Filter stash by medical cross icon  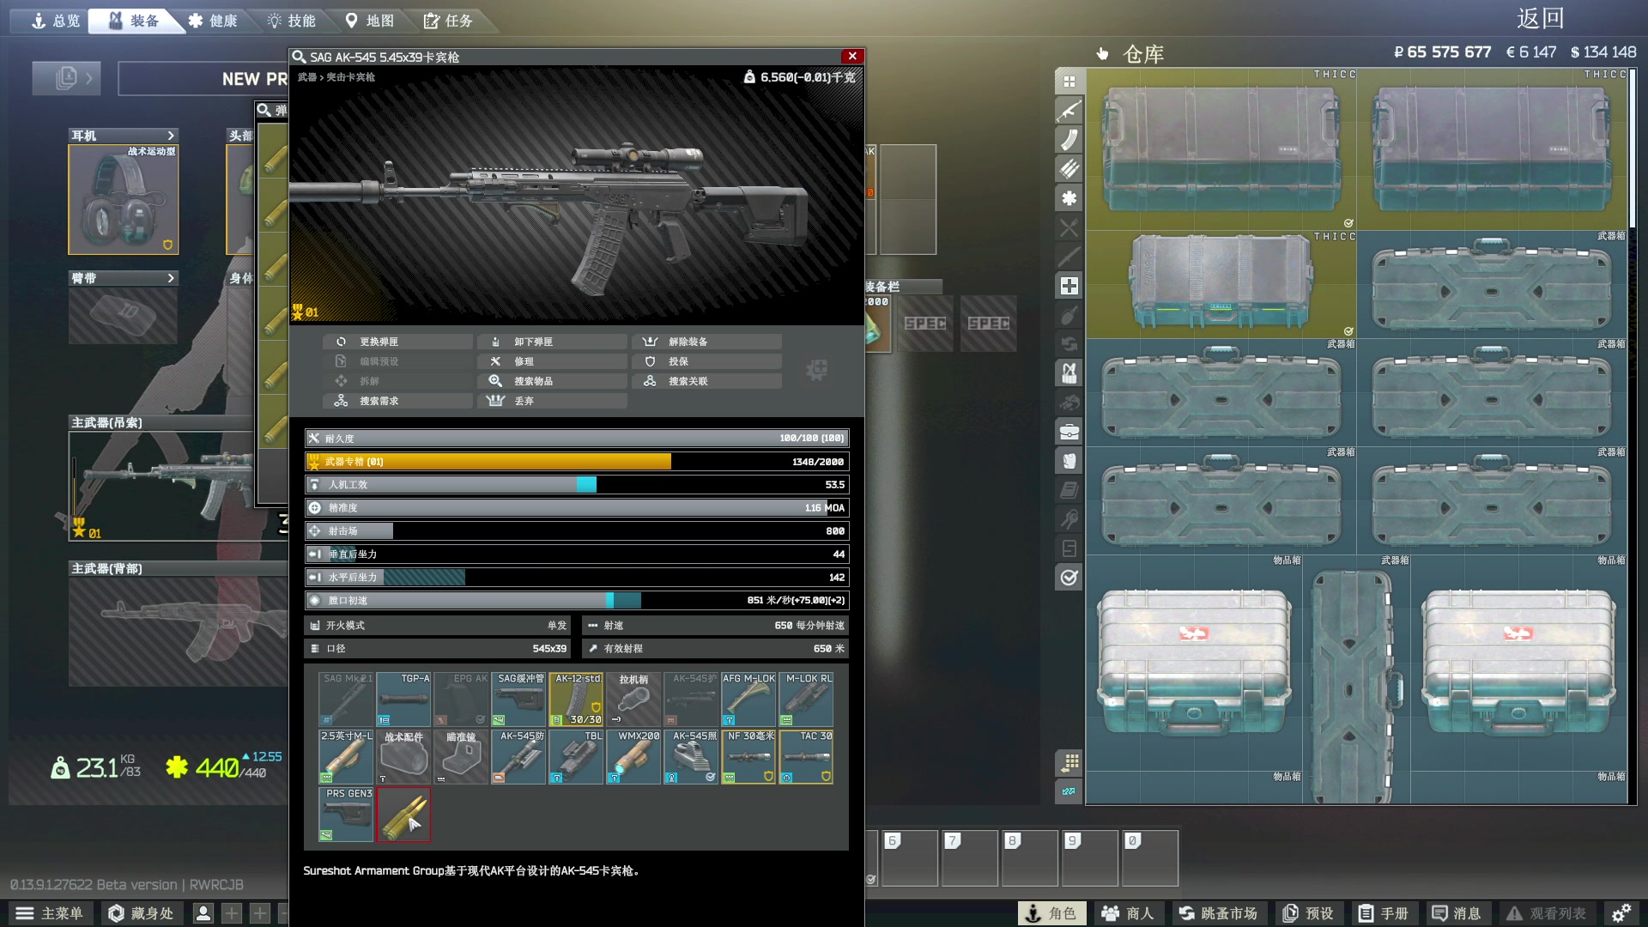pyautogui.click(x=1069, y=286)
